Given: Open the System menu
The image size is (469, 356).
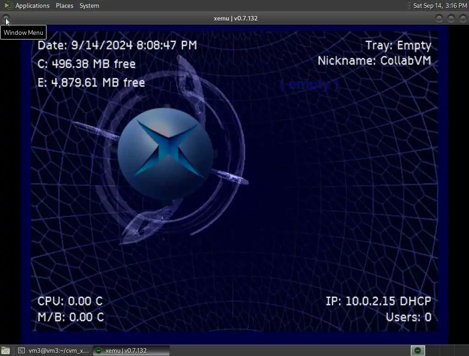Looking at the screenshot, I should click(x=89, y=5).
